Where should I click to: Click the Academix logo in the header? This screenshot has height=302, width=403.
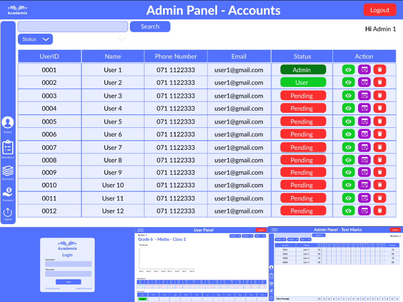click(x=18, y=10)
